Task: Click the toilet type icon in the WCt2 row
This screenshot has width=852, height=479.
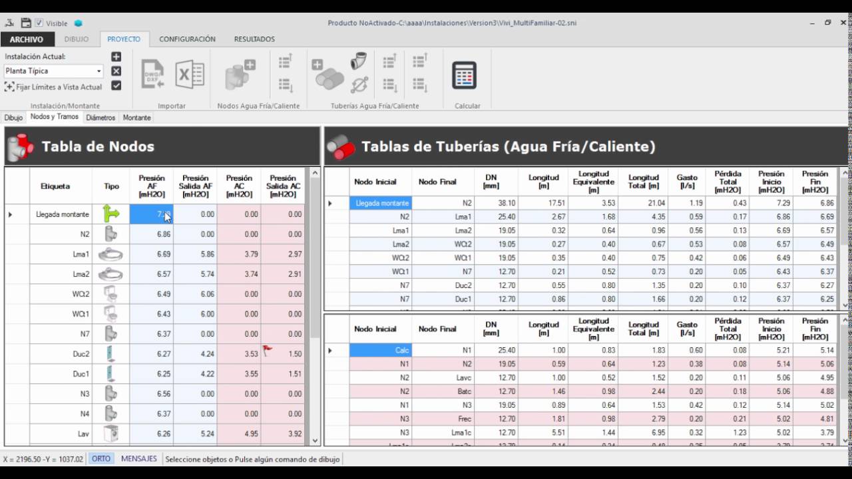Action: coord(111,294)
